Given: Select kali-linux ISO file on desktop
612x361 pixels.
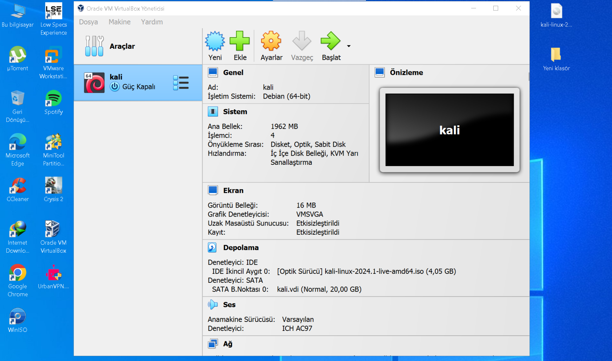Looking at the screenshot, I should pos(556,15).
